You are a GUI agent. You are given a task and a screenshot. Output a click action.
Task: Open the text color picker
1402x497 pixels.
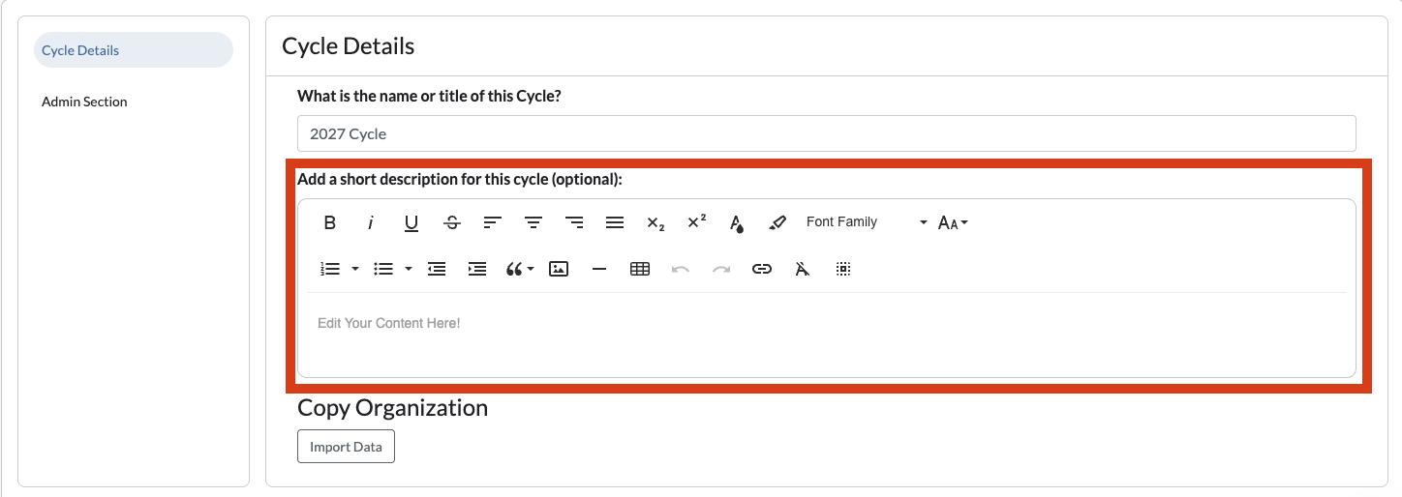coord(737,222)
